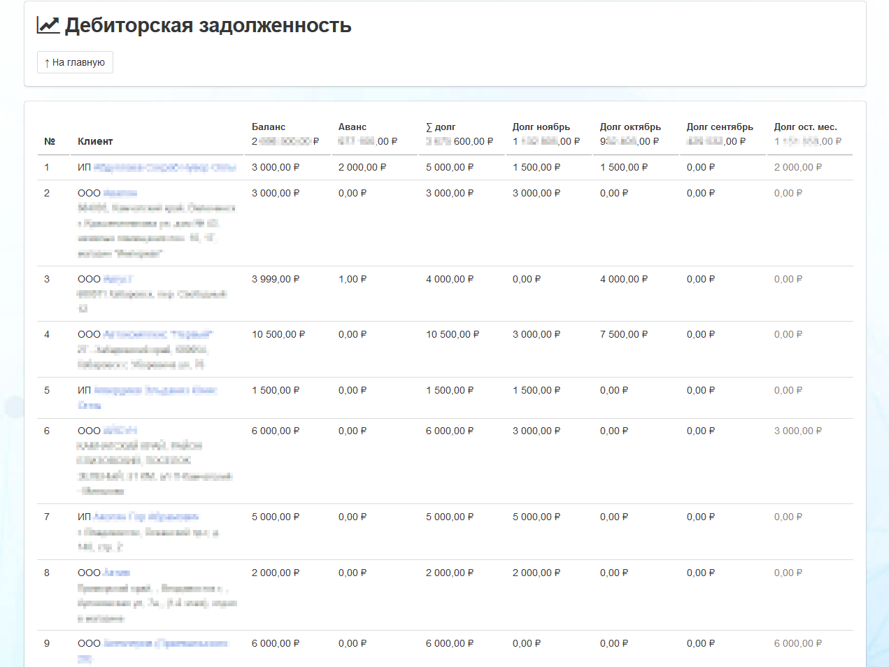Image resolution: width=889 pixels, height=667 pixels.
Task: Open the ООО client link in row 2
Action: pos(120,194)
